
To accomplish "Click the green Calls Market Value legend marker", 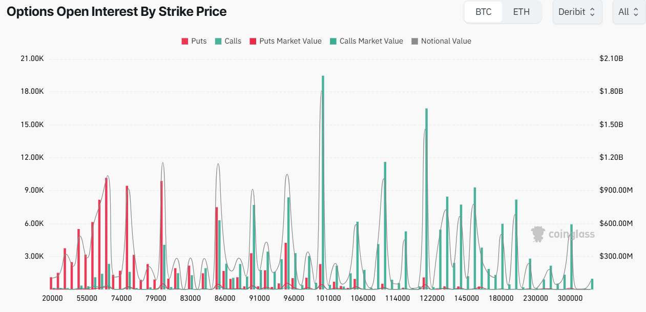I will point(334,41).
